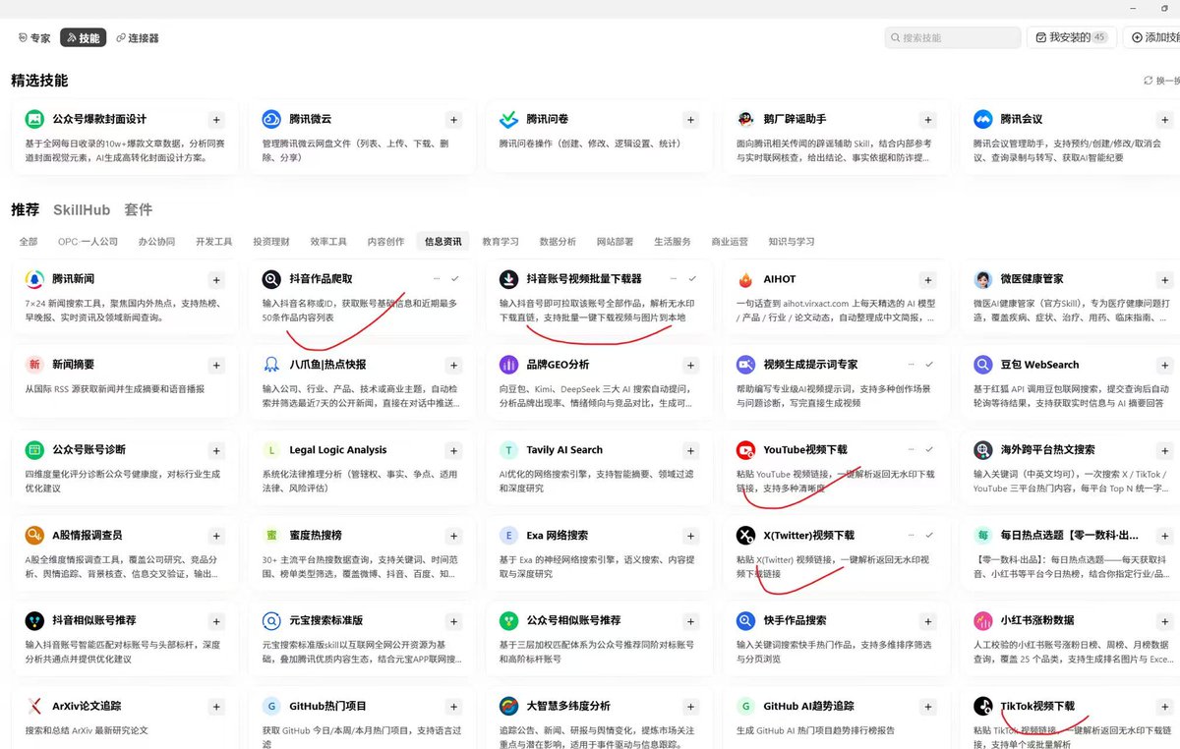Select the 开发工具 category filter

pos(213,241)
